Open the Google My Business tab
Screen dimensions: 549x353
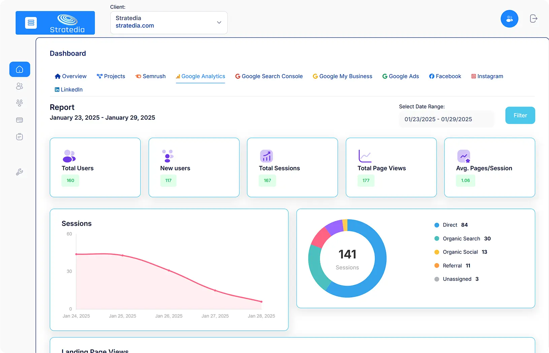click(x=343, y=76)
